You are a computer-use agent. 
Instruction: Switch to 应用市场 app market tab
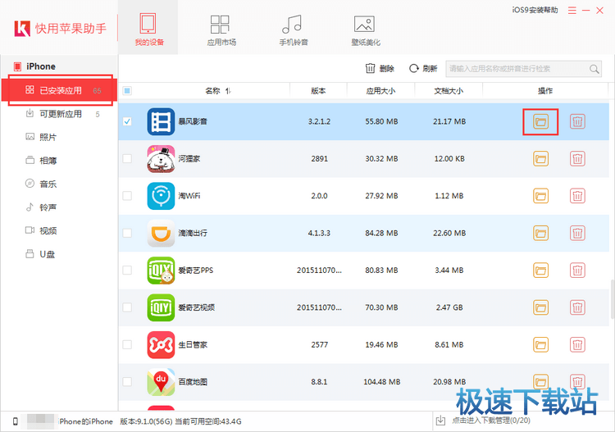[x=220, y=29]
